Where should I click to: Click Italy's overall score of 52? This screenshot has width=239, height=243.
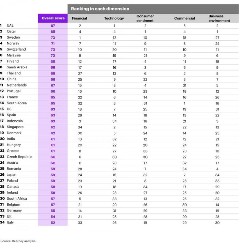tap(53, 223)
